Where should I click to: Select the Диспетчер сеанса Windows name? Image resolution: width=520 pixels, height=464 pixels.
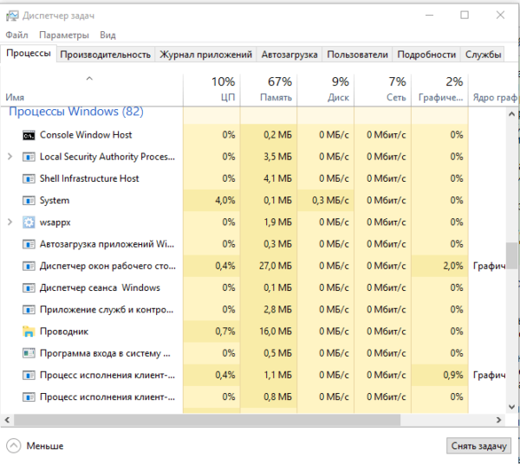coord(100,287)
